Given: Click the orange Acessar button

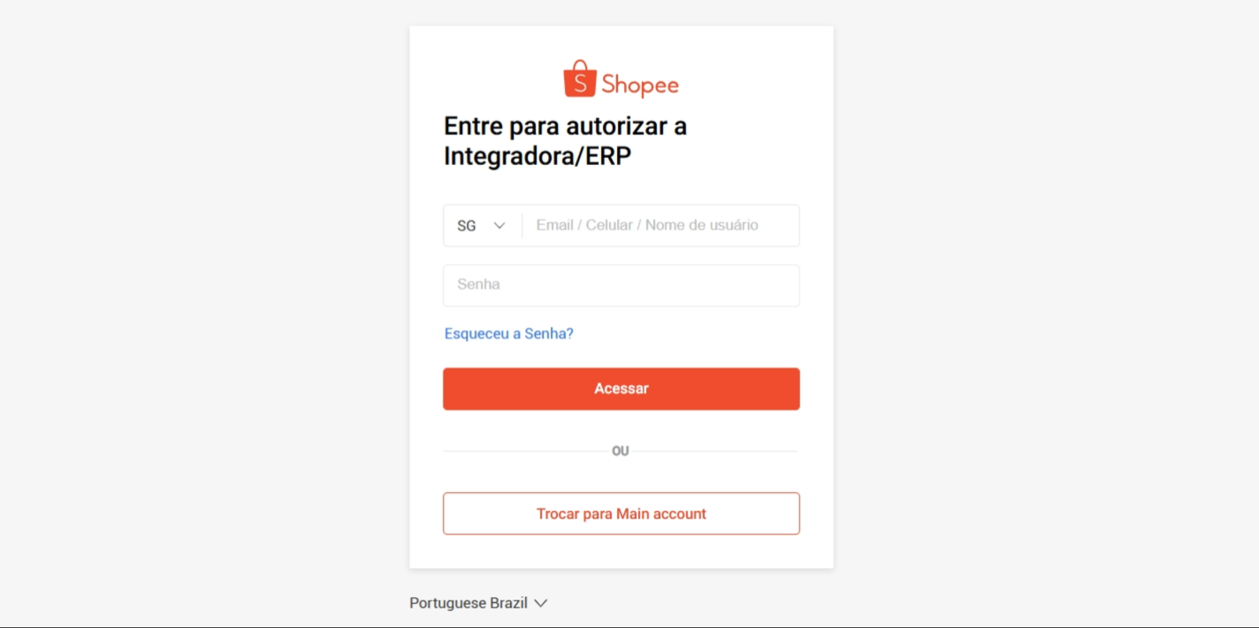Looking at the screenshot, I should [x=622, y=389].
